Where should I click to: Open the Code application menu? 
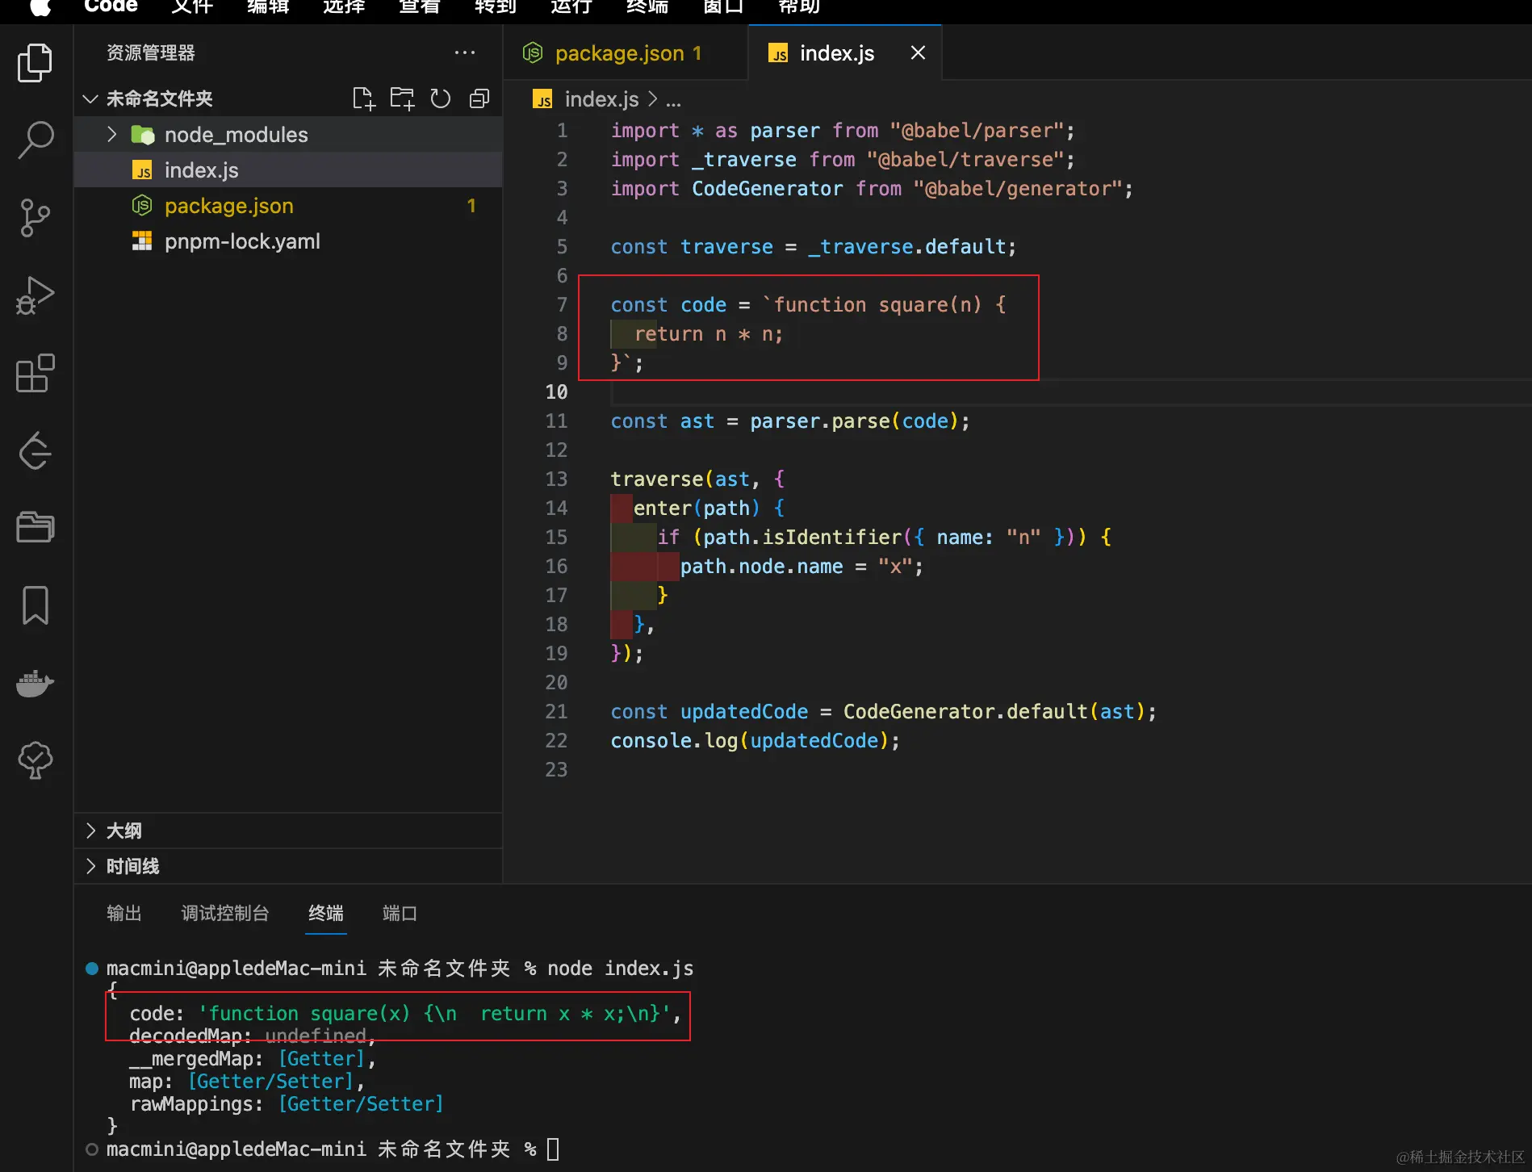pos(111,6)
